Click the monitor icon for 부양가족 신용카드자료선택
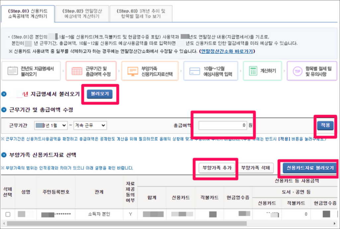Screen dimensions: 340x229 coord(133,71)
